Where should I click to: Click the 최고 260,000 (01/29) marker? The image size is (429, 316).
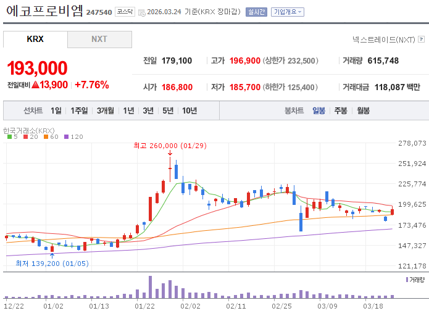click(170, 146)
